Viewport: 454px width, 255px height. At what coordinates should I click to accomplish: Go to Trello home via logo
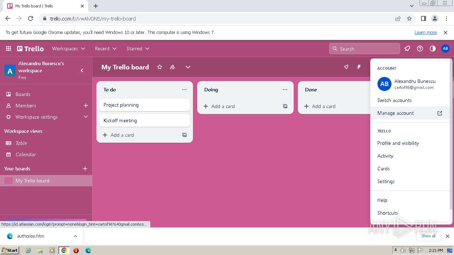click(31, 49)
